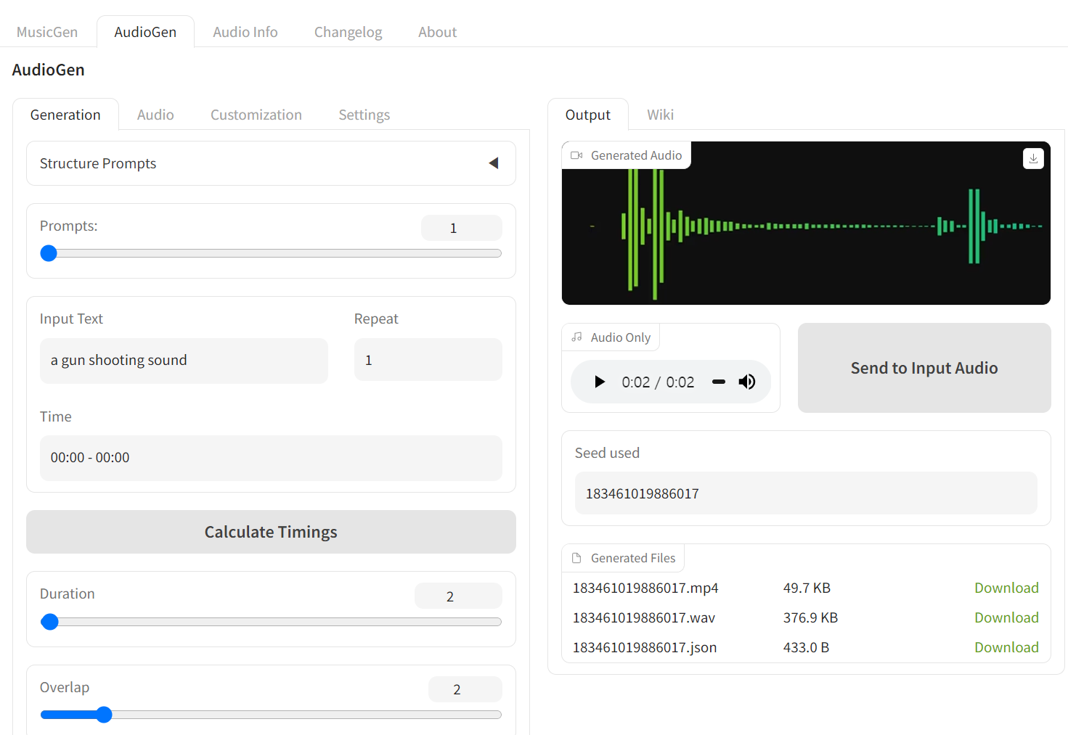Click the Seed used value field

806,493
